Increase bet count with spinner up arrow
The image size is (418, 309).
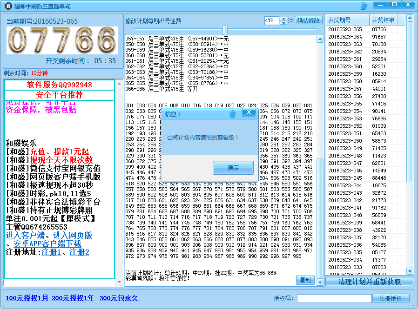pyautogui.click(x=283, y=19)
